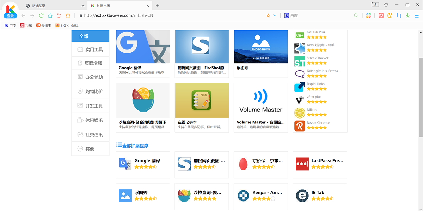Select the 休闲娱乐 category
The height and width of the screenshot is (211, 423).
click(x=90, y=120)
